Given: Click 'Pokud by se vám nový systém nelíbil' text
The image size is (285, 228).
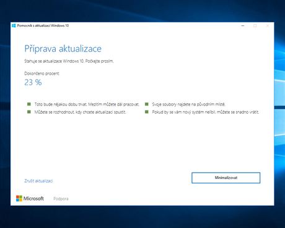Looking at the screenshot, I should point(205,112).
